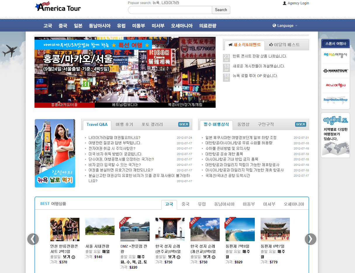
Task: Click the TourOnlineShop sponsor logo
Action: click(335, 100)
